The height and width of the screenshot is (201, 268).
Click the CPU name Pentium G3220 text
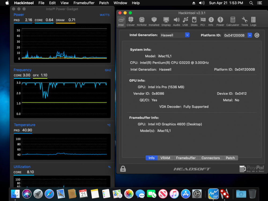pos(174,63)
